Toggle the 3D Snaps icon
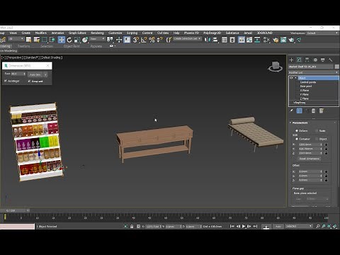 135,40
